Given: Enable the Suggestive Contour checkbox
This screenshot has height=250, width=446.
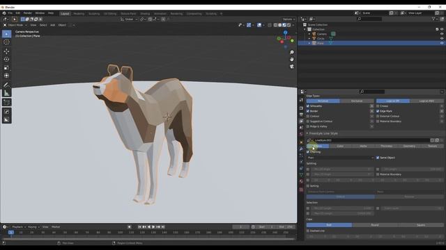Looking at the screenshot, I should coord(308,122).
